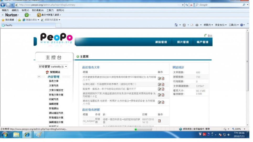Click the stop loading X button
Viewport: 253px width, 142px height.
(191, 5)
